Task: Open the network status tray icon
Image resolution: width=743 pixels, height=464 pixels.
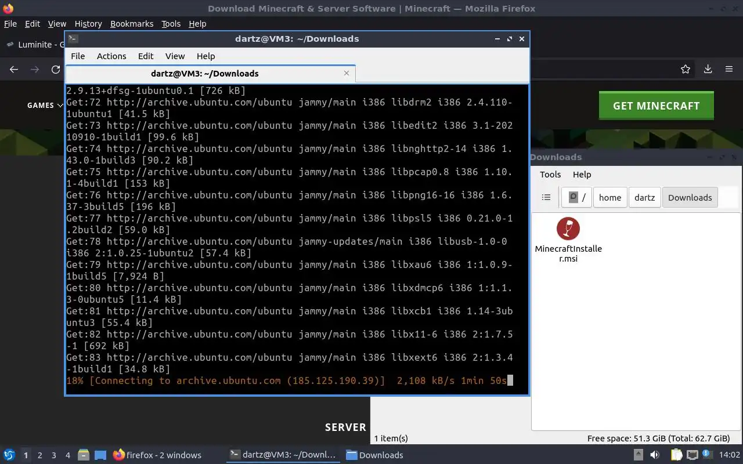Action: [692, 455]
